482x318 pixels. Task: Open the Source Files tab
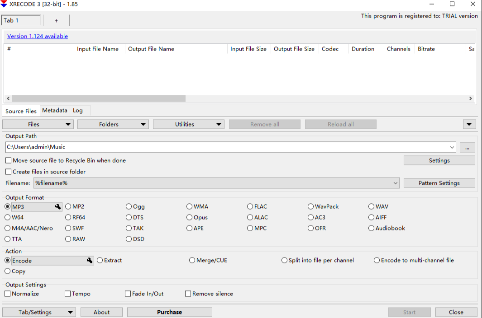click(x=21, y=111)
